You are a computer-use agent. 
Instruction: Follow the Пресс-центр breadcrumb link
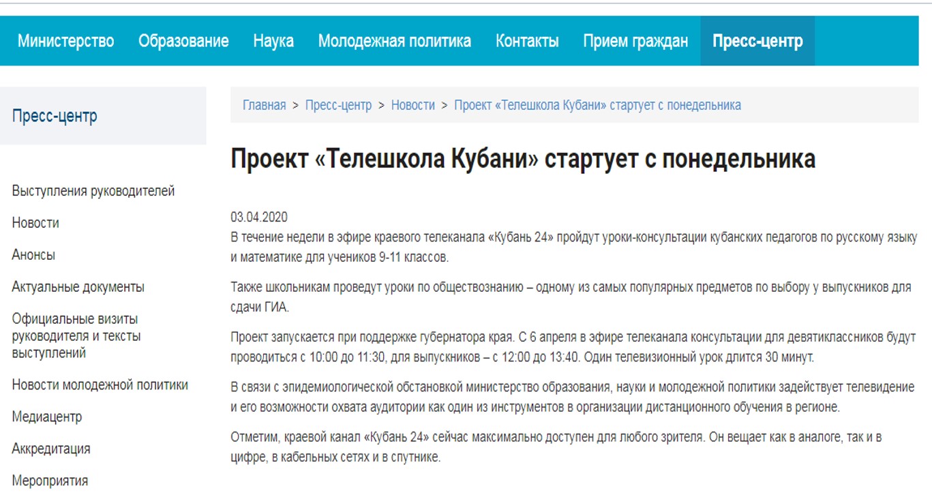[339, 105]
